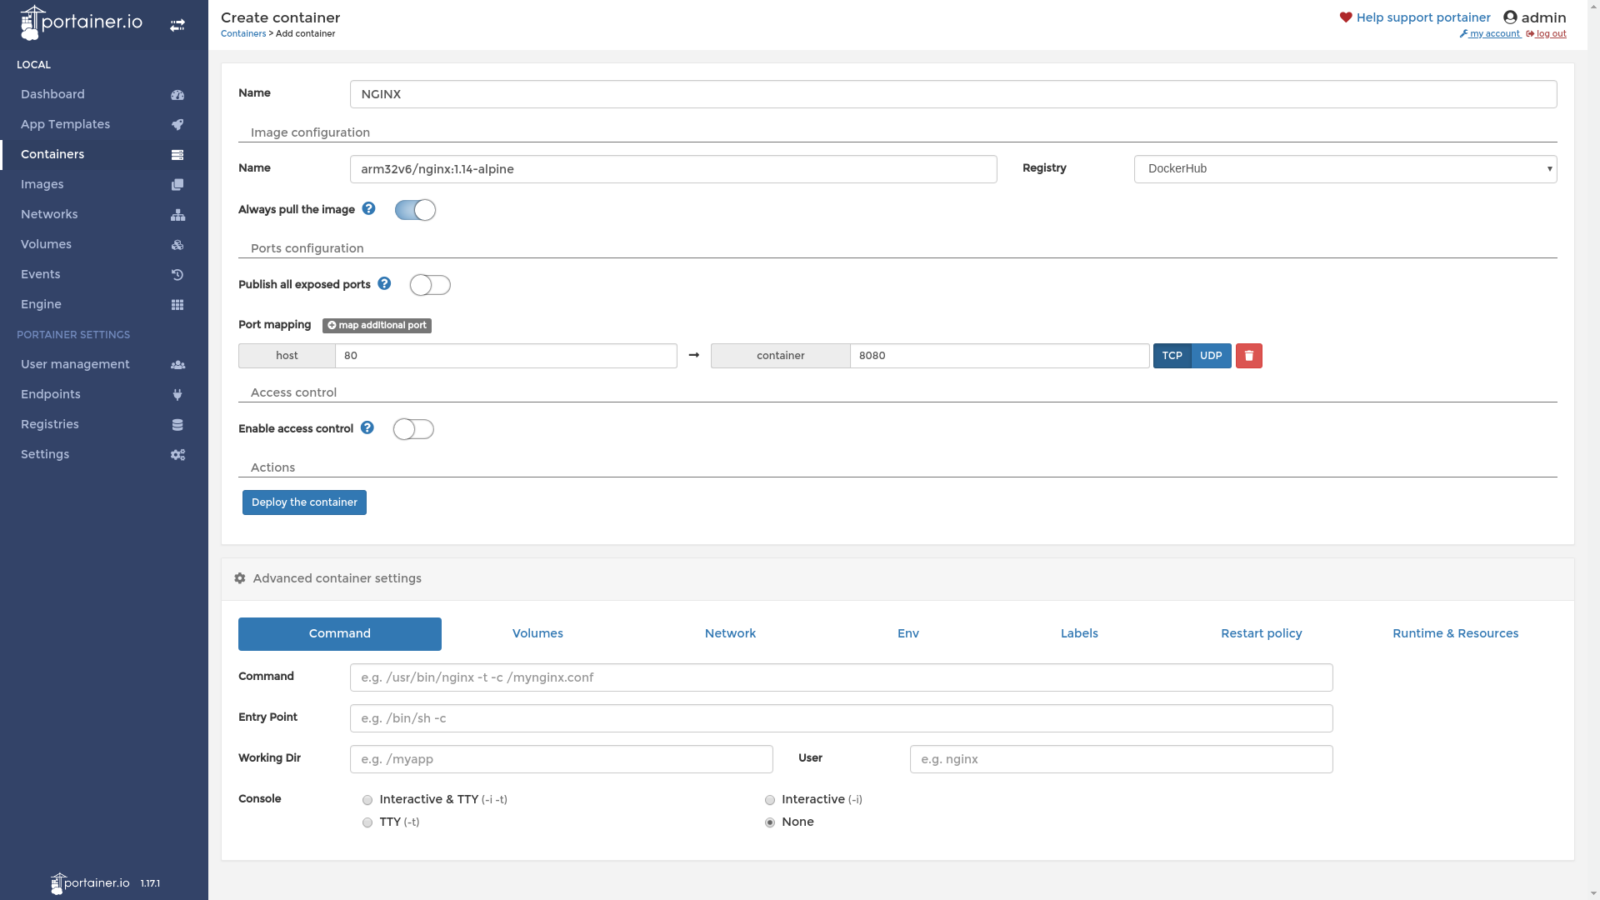Viewport: 1600px width, 900px height.
Task: Switch to the Command tab
Action: tap(340, 634)
